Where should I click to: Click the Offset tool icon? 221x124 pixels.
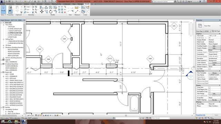(x=46, y=7)
